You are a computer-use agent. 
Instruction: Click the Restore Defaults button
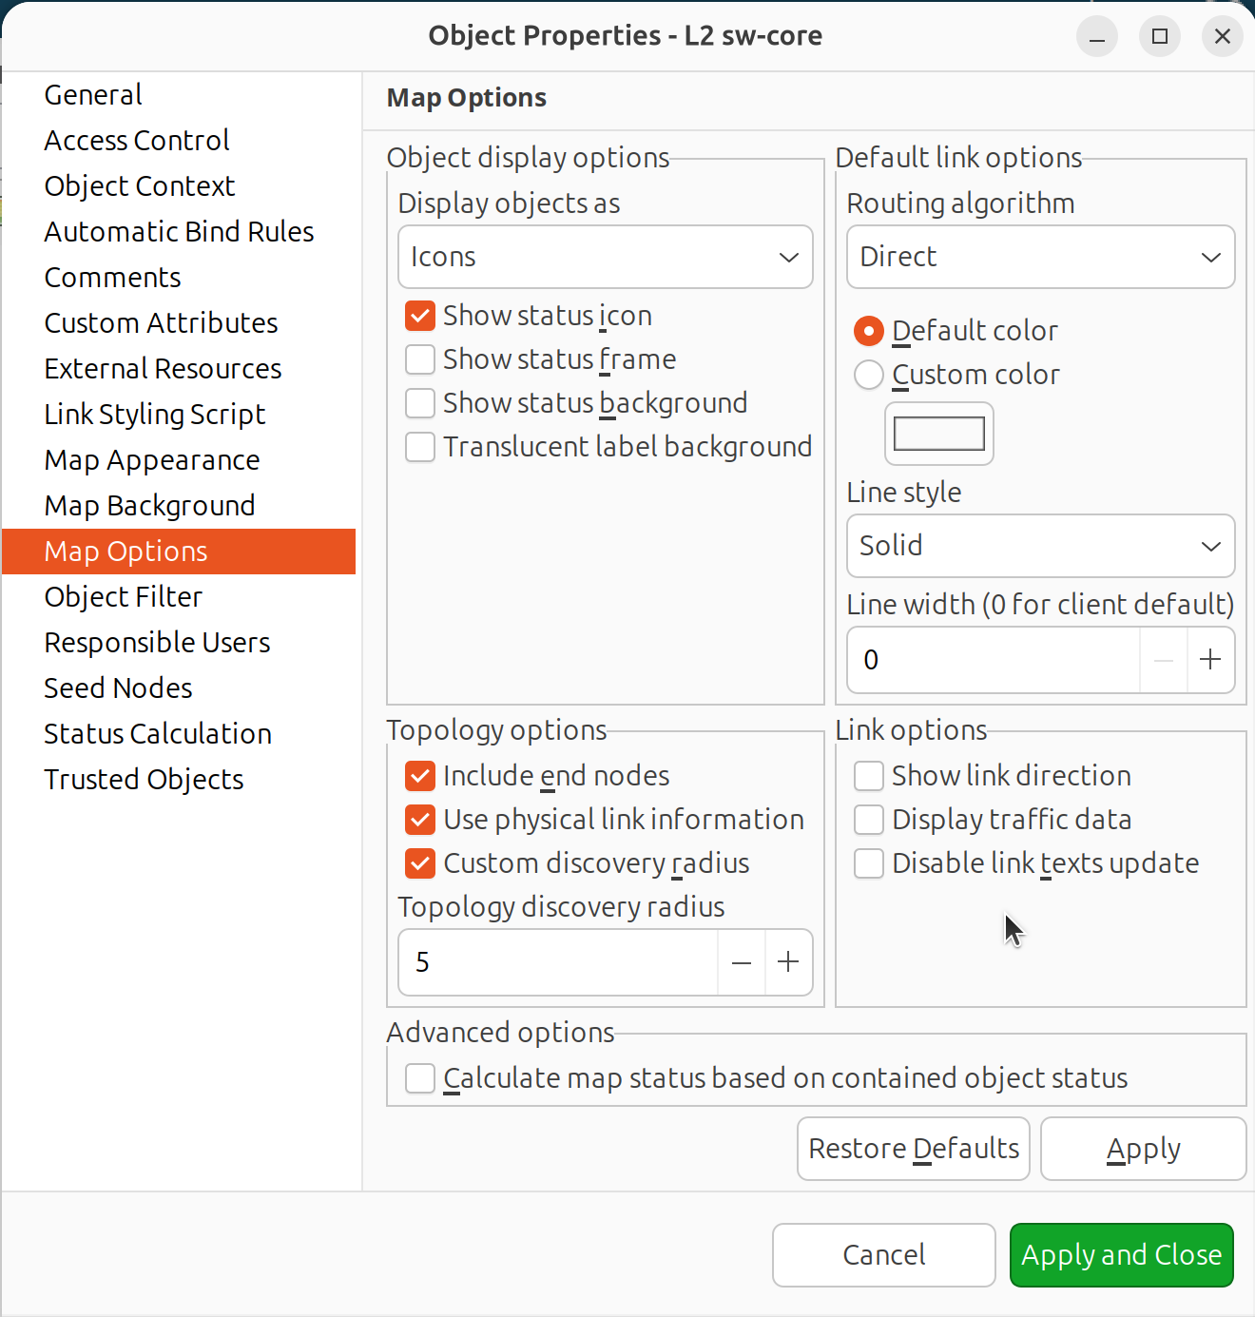pyautogui.click(x=912, y=1148)
